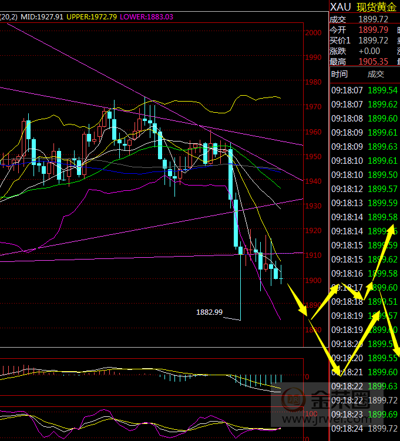The width and height of the screenshot is (400, 441).
Task: Select the tick row priced 1899.54
Action: [364, 90]
